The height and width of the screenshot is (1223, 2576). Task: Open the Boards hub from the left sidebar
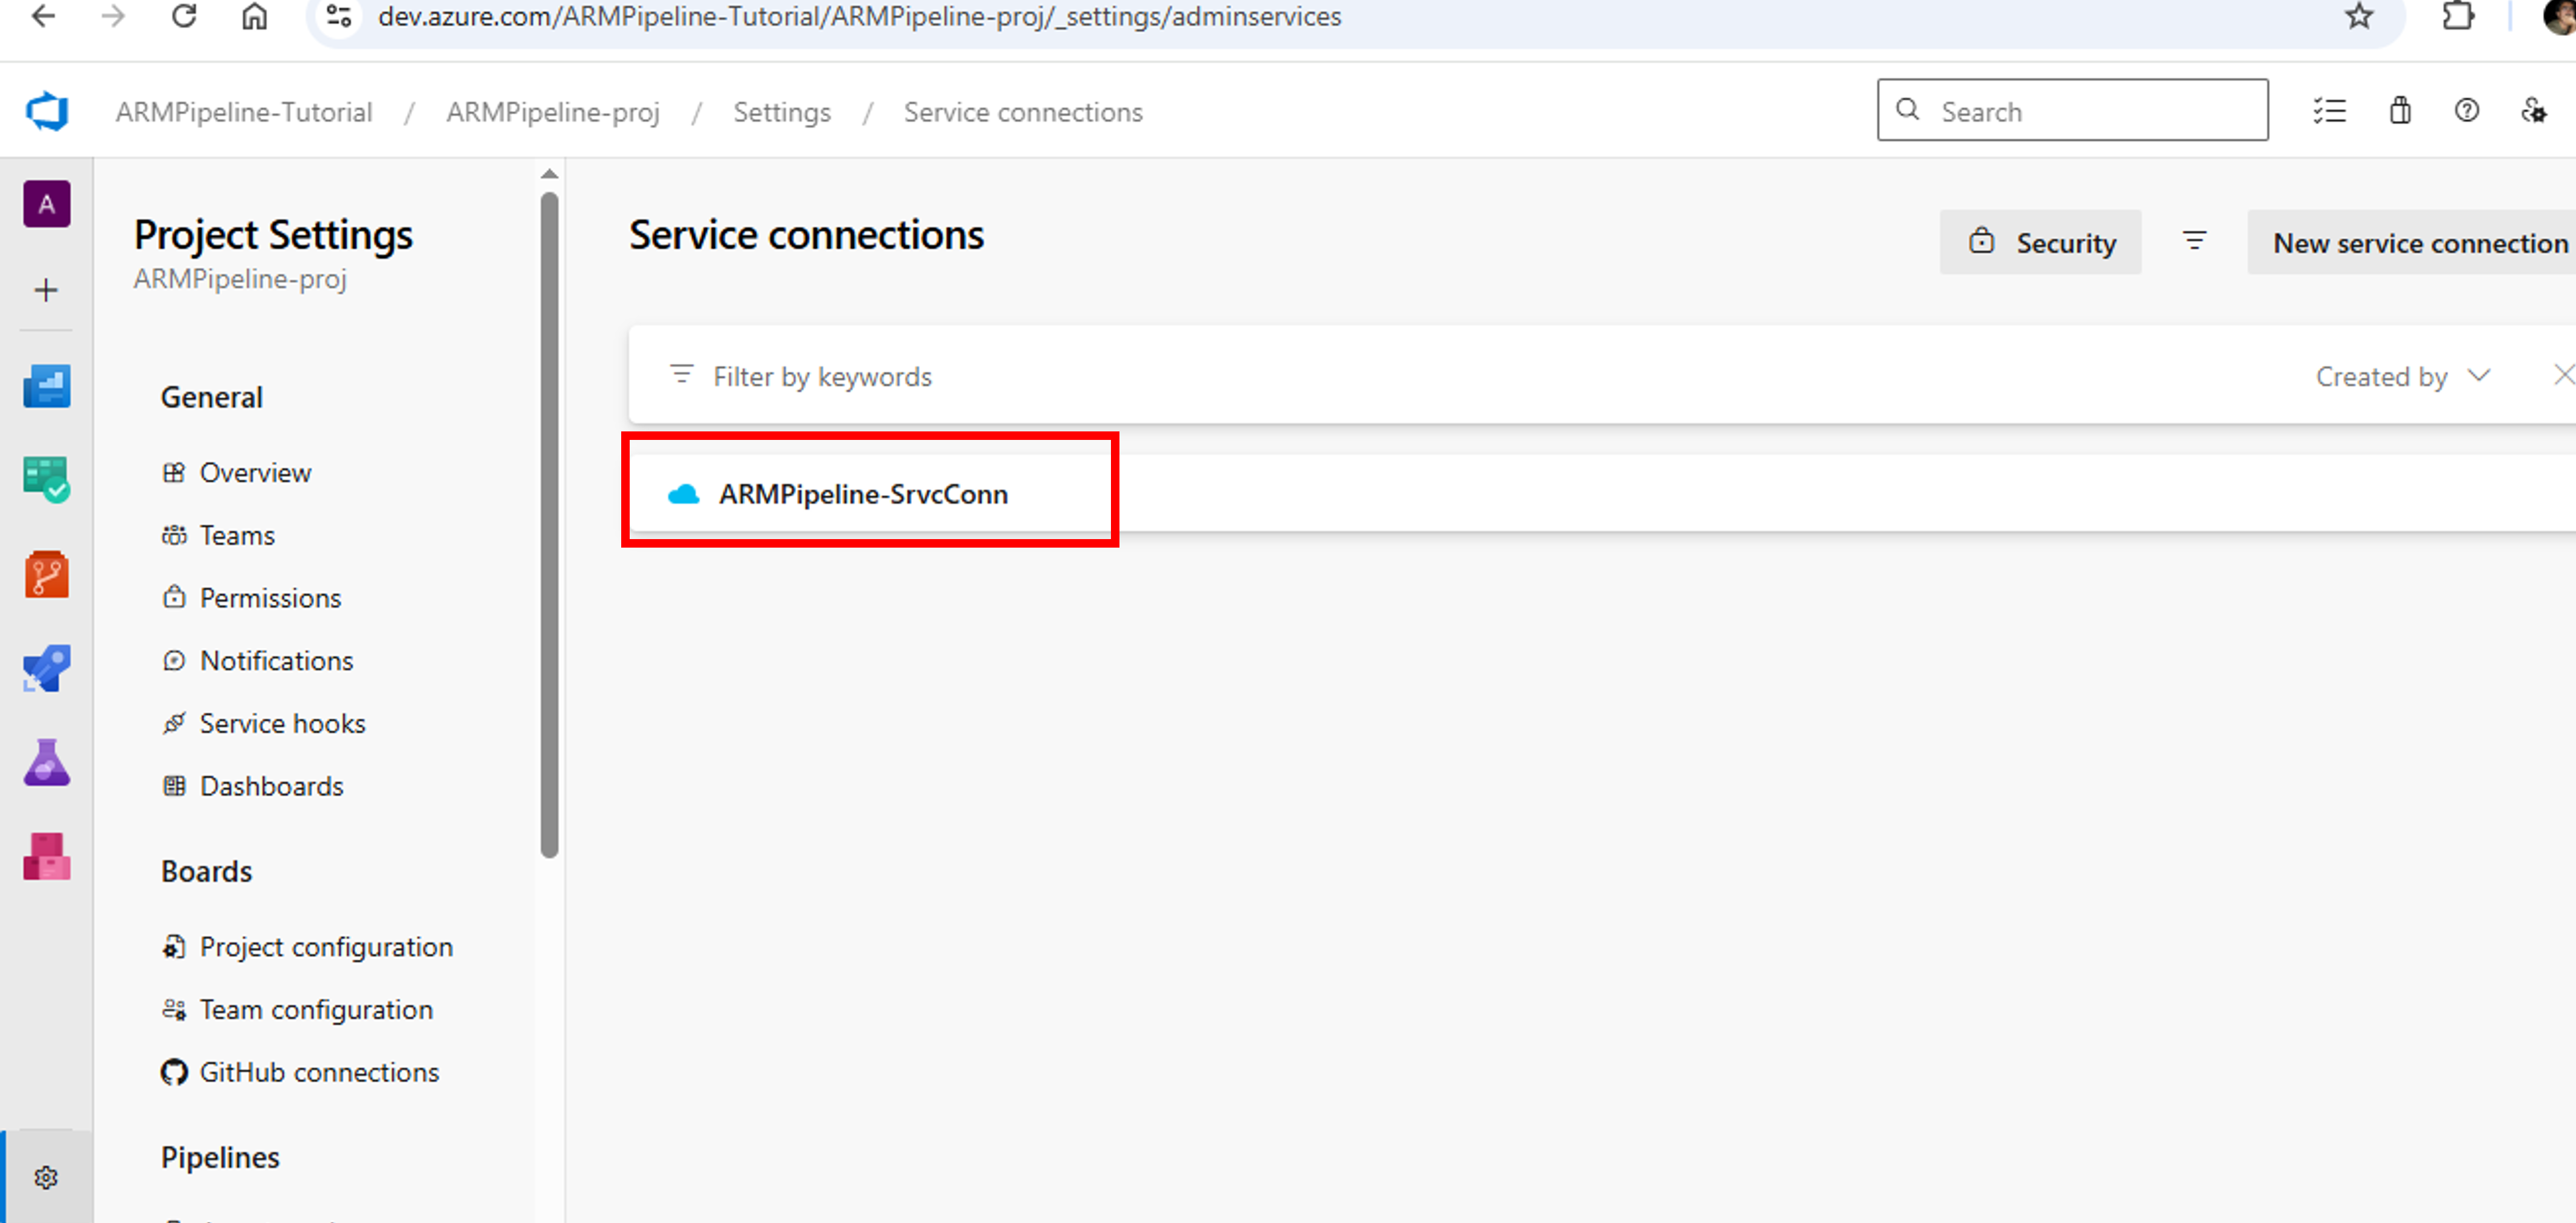click(x=46, y=479)
